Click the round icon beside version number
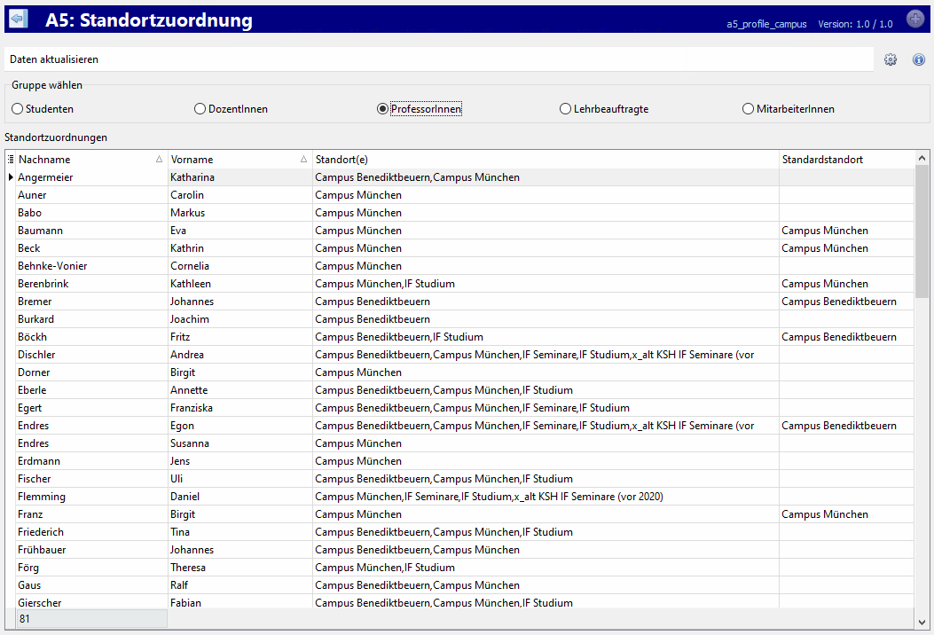This screenshot has width=934, height=635. pyautogui.click(x=915, y=20)
